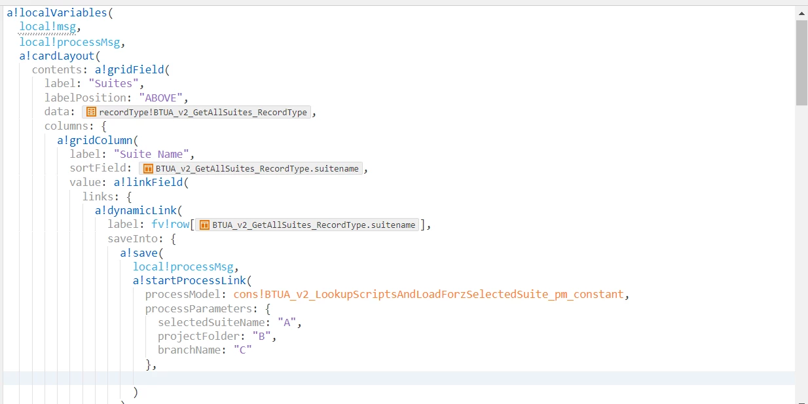Open the recordType!BTUA_v2_GetAllSuites_RecordType reference chip
Viewport: 808px width, 404px height.
(196, 113)
